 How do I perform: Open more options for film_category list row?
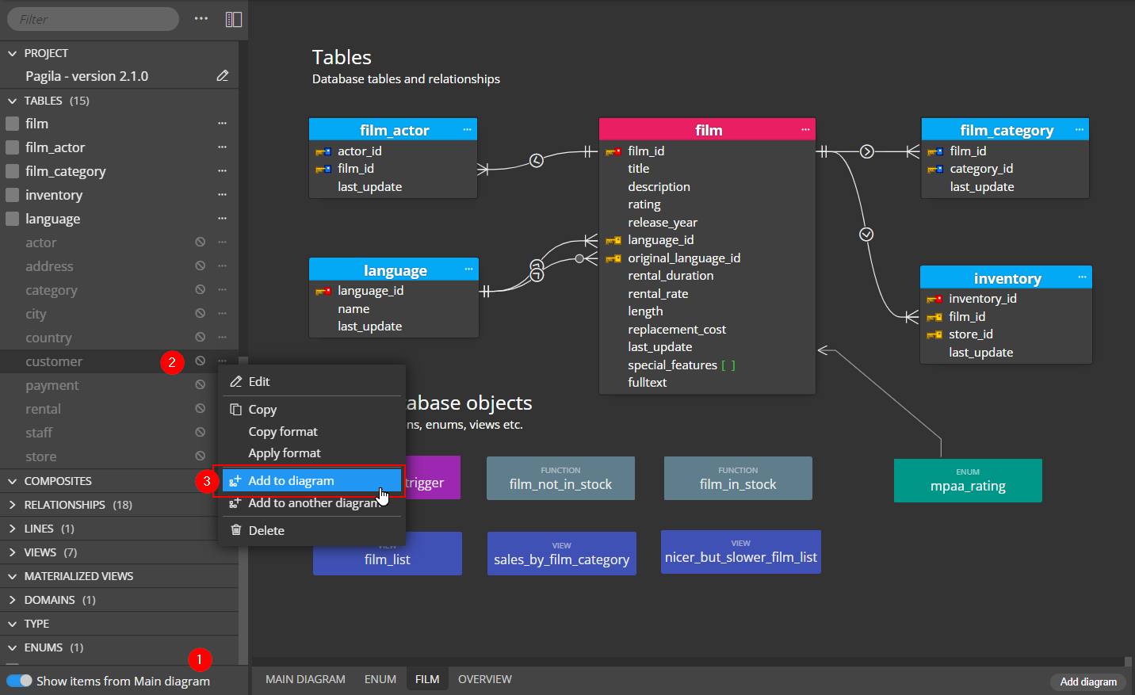pyautogui.click(x=223, y=171)
